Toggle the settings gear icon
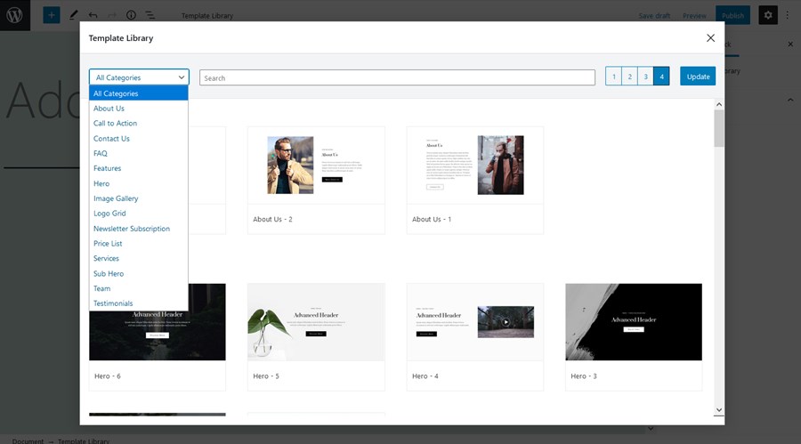Viewport: 801px width, 444px height. point(768,15)
